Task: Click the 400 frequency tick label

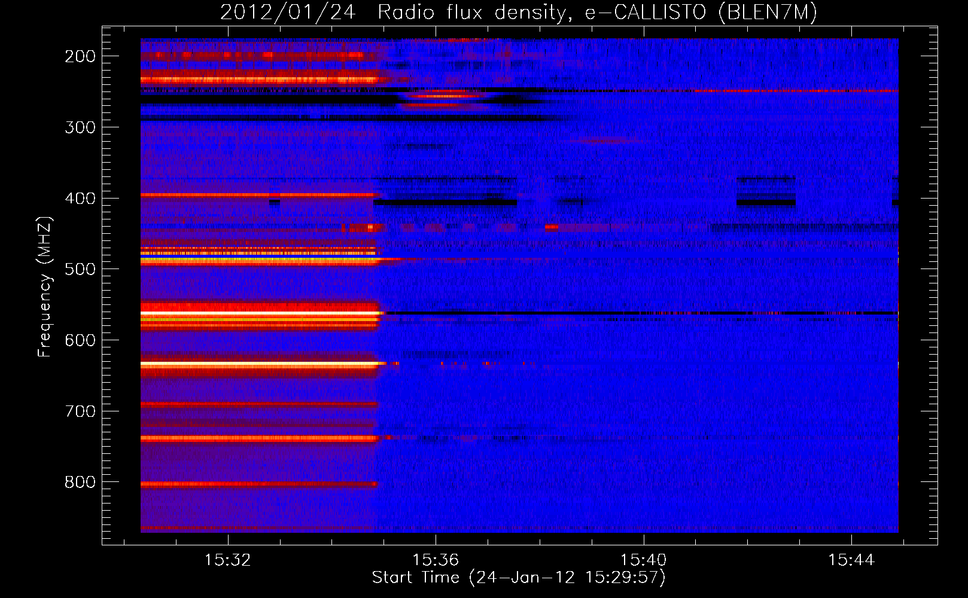Action: tap(80, 199)
